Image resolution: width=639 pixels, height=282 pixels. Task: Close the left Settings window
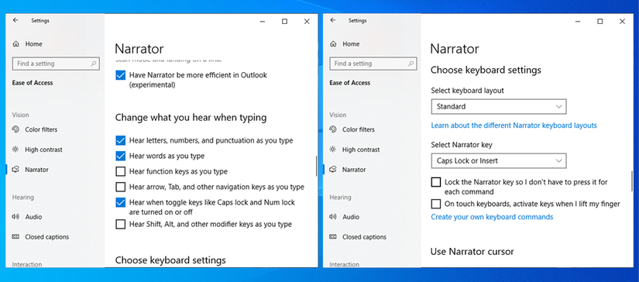[307, 22]
